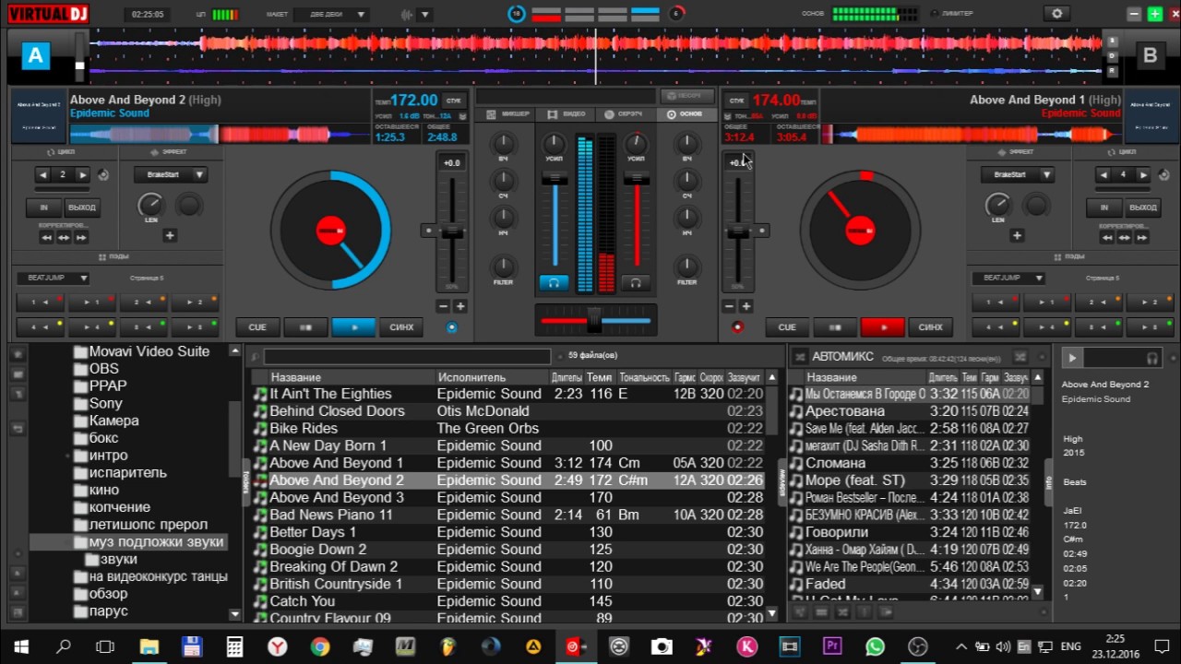The height and width of the screenshot is (664, 1181).
Task: Play deck B with red play button
Action: click(x=883, y=326)
